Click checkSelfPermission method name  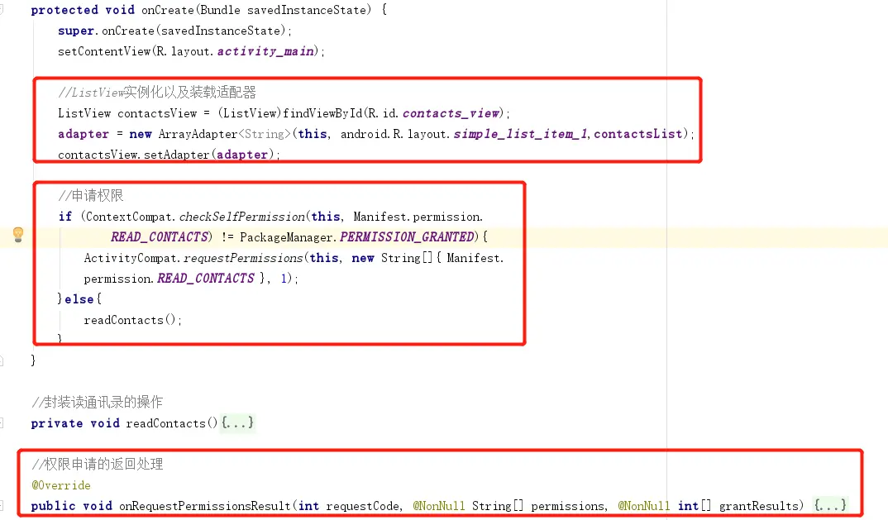(242, 217)
